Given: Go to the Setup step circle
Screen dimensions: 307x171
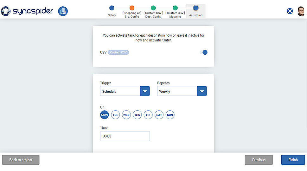Looking at the screenshot, I should [112, 8].
